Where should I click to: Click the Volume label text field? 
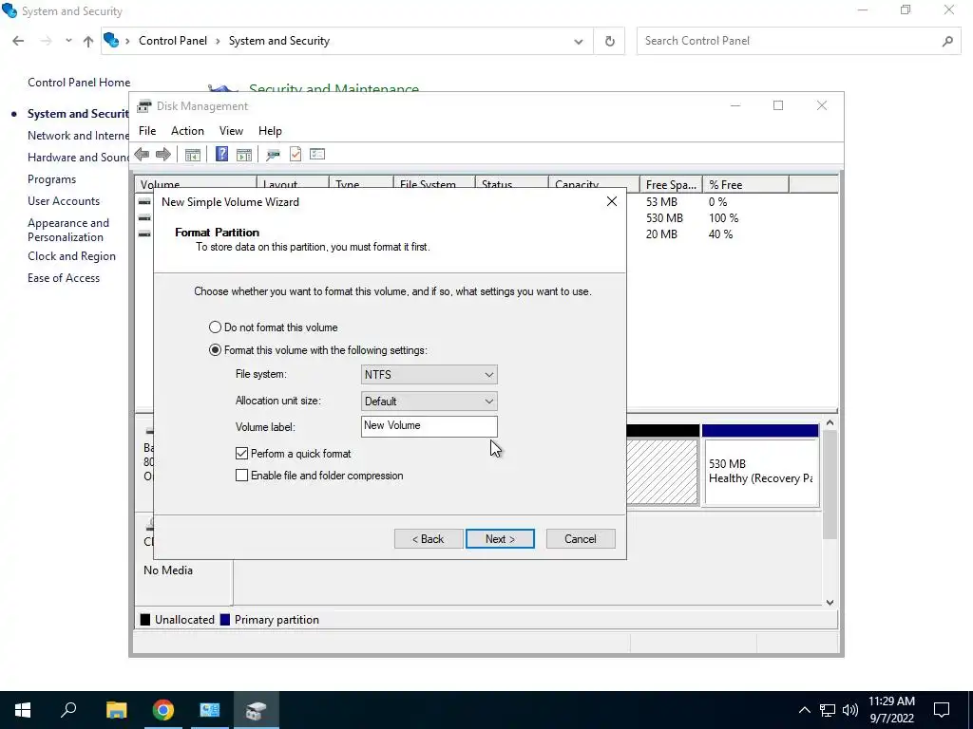pos(429,426)
